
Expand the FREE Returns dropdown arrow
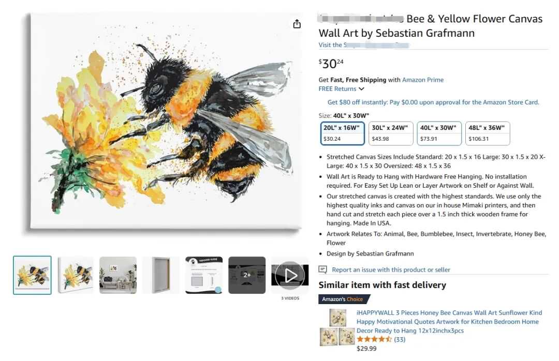361,89
